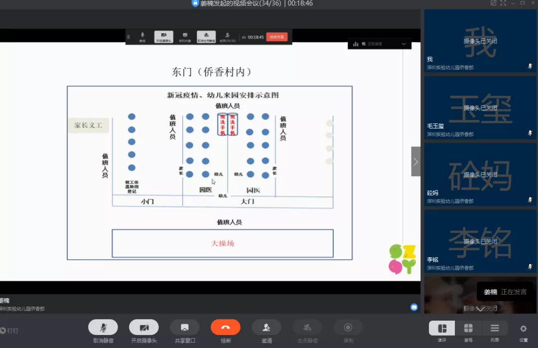Click the mute microphone icon in floating share toolbar
Viewport: 538px width, 348px height.
click(142, 37)
